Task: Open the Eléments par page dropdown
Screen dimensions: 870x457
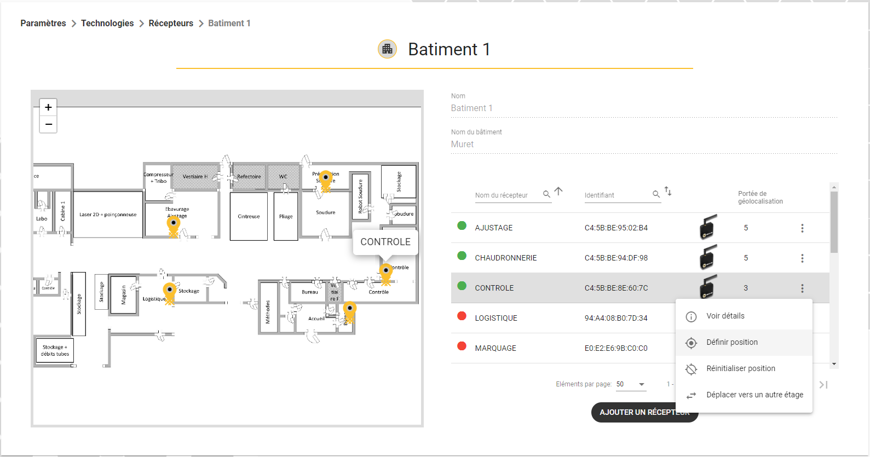Action: point(631,384)
